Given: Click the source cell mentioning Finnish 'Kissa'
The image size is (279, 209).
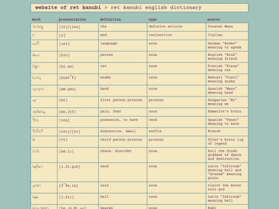Looking at the screenshot, I should [x=227, y=68].
